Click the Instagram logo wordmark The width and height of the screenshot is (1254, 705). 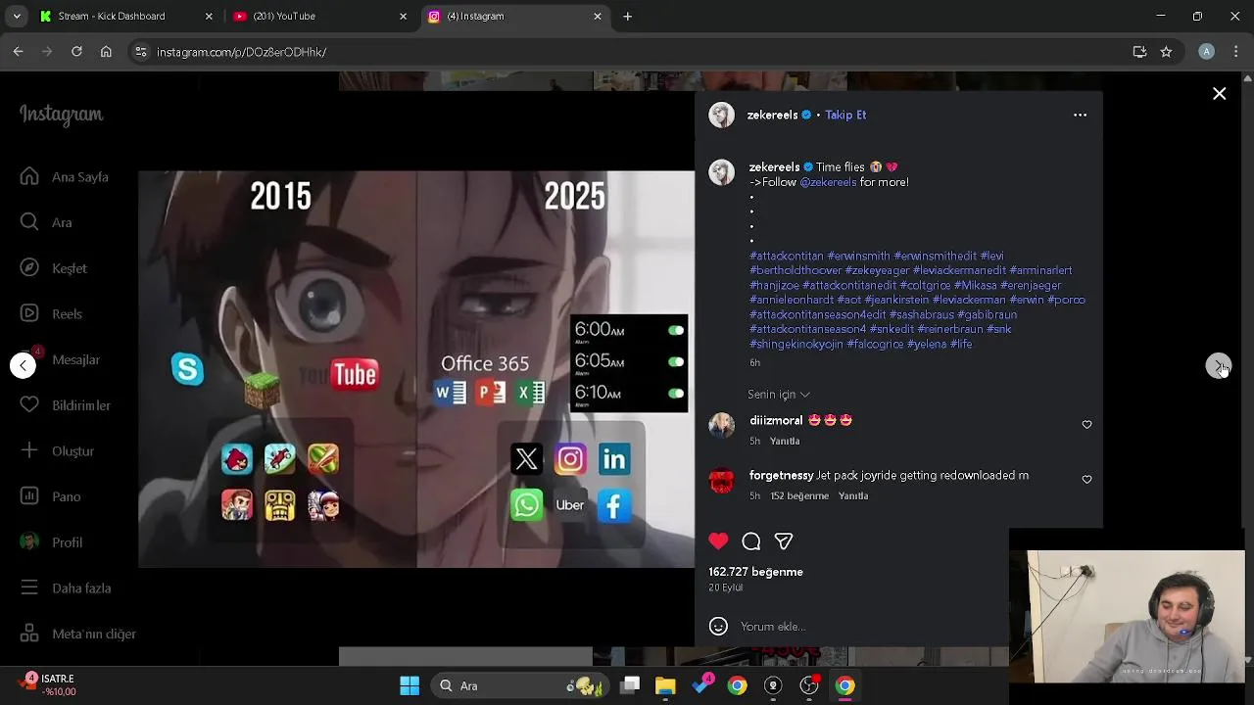tap(61, 115)
